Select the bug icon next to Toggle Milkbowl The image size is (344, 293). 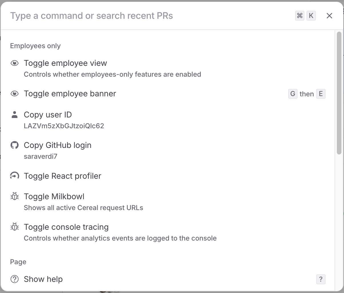[x=14, y=196]
